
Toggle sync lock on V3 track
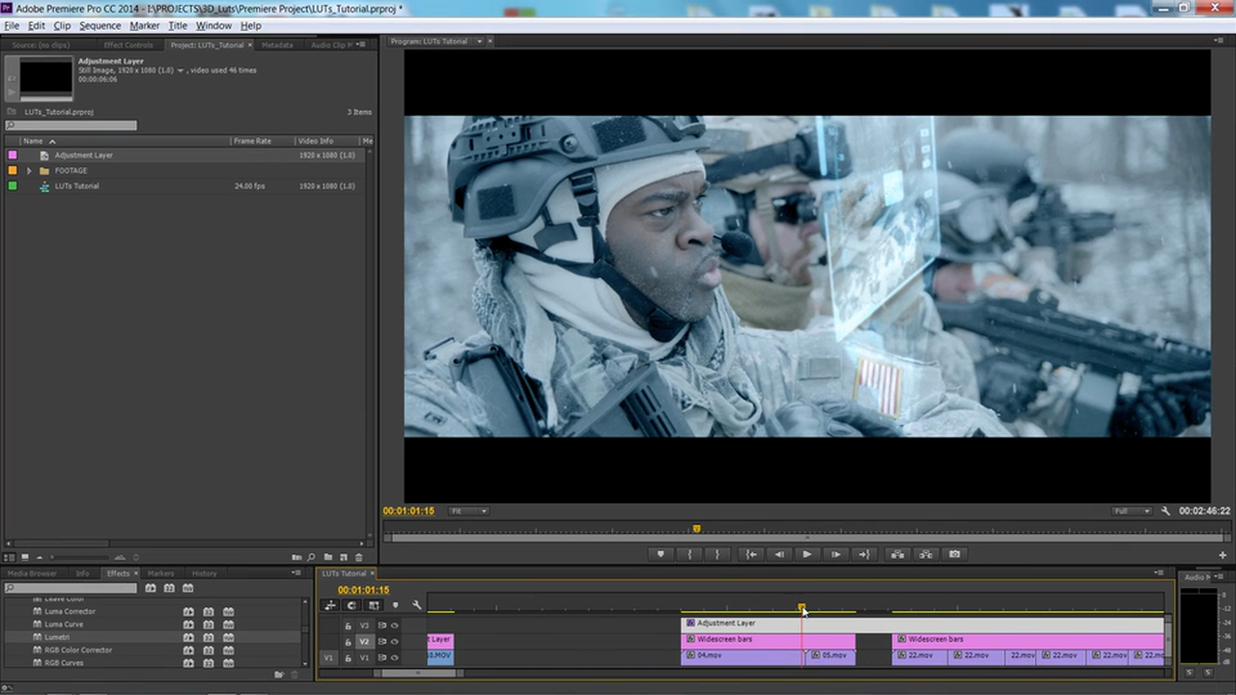(381, 625)
